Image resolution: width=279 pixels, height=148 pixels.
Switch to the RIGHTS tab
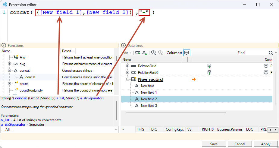(x=208, y=129)
